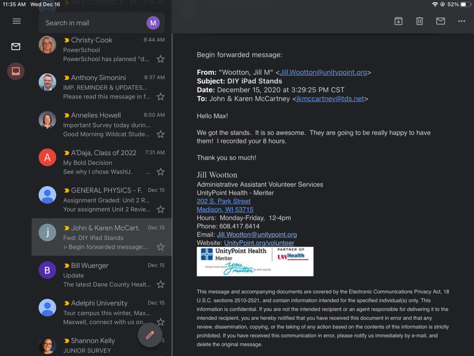Open the hamburger navigation menu
The image size is (474, 356).
(x=17, y=21)
